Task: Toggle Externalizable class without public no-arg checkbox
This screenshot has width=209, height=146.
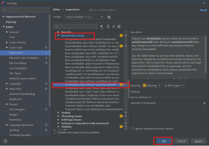Action: (x=126, y=46)
